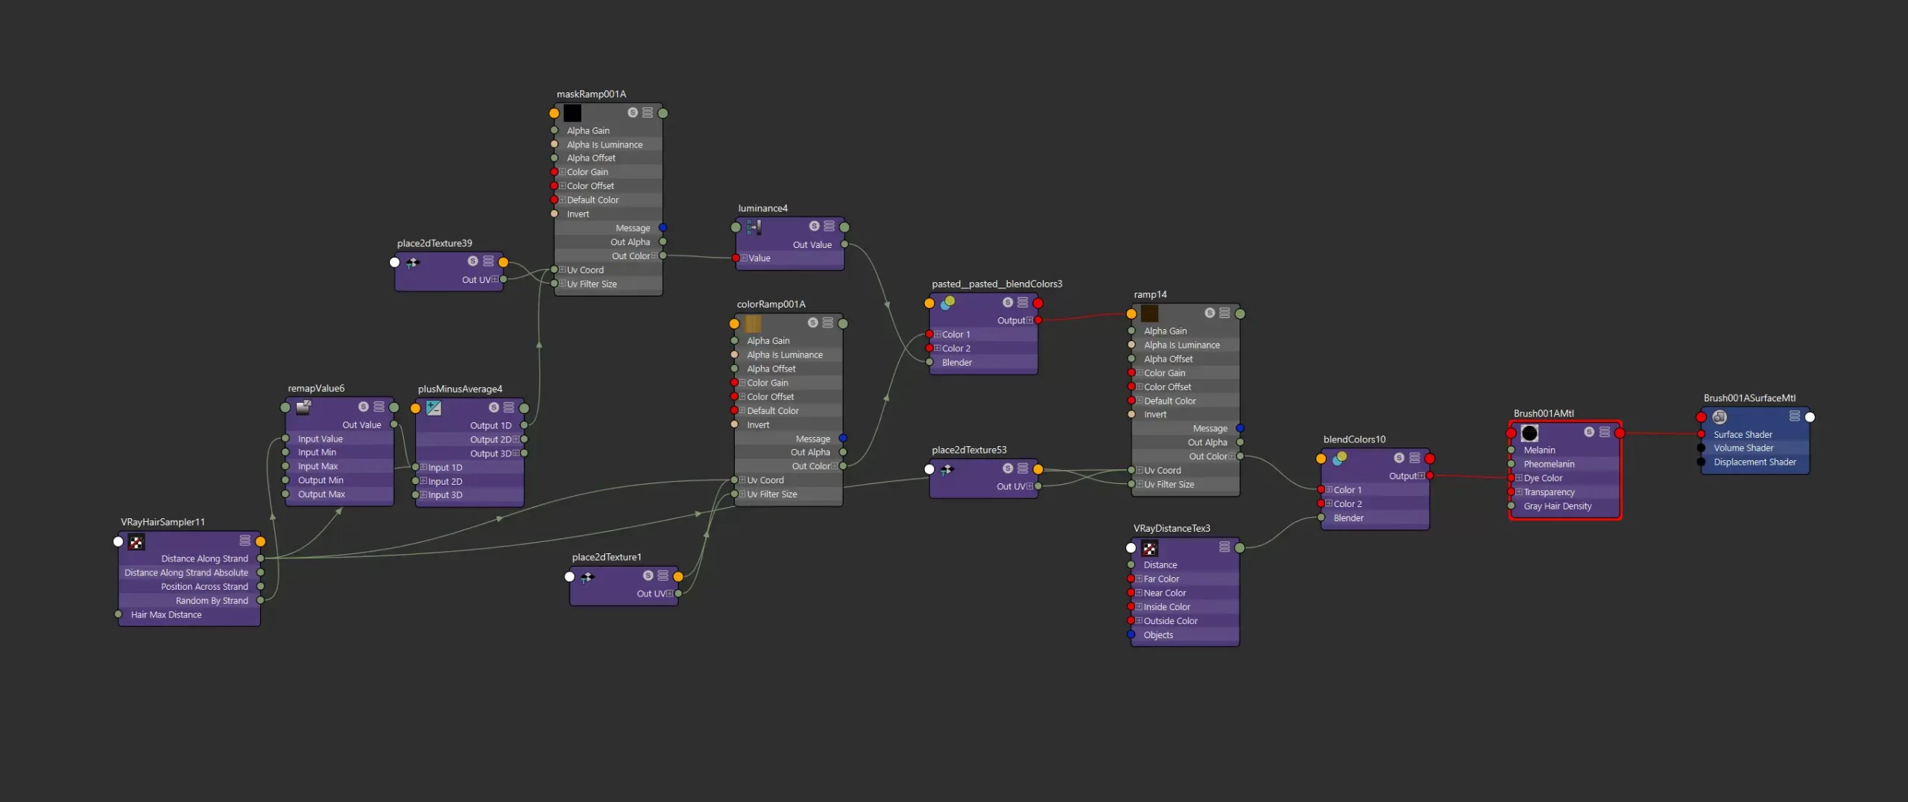The height and width of the screenshot is (802, 1908).
Task: Click the colorRamp001A brown swatch thumbnail
Action: [x=753, y=323]
